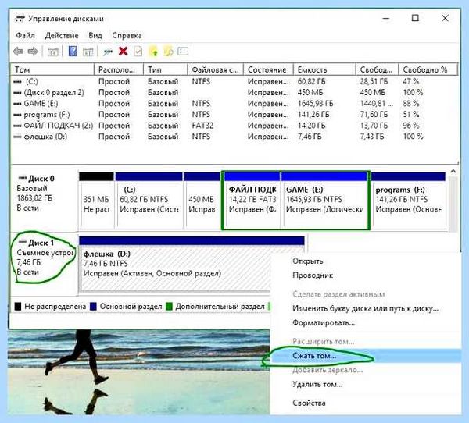Sort by the Состояние column header
Screen dimensions: 469x423
[x=268, y=69]
